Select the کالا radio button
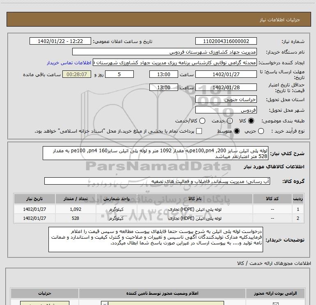316x305 pixels. click(x=251, y=121)
